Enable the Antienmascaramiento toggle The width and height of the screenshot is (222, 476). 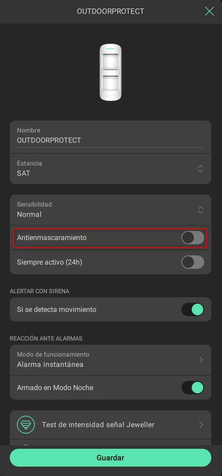(x=193, y=238)
